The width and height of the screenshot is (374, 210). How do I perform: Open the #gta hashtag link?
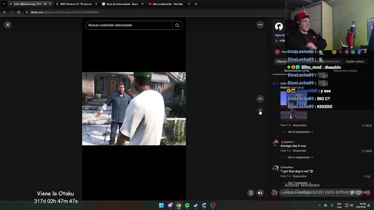coord(278,35)
